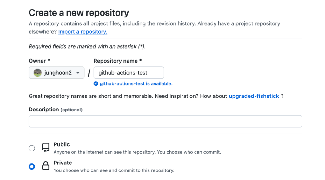325x180 pixels.
Task: Click into the Description text field
Action: click(x=165, y=121)
